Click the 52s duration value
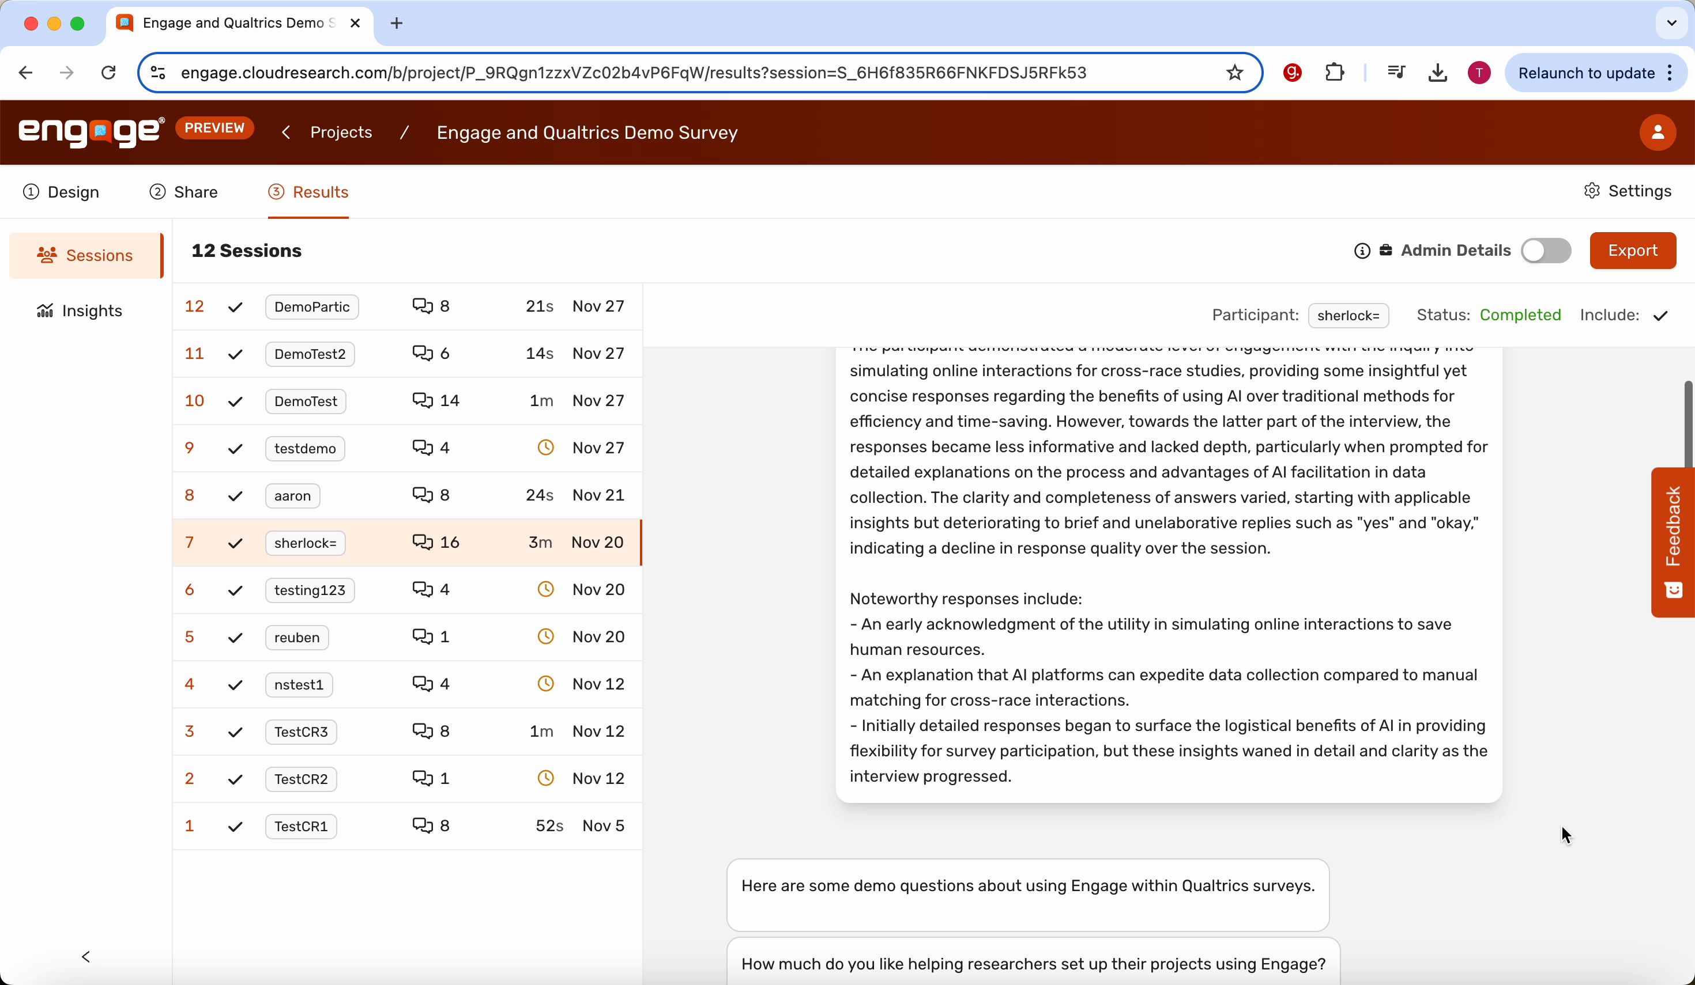 [x=549, y=826]
